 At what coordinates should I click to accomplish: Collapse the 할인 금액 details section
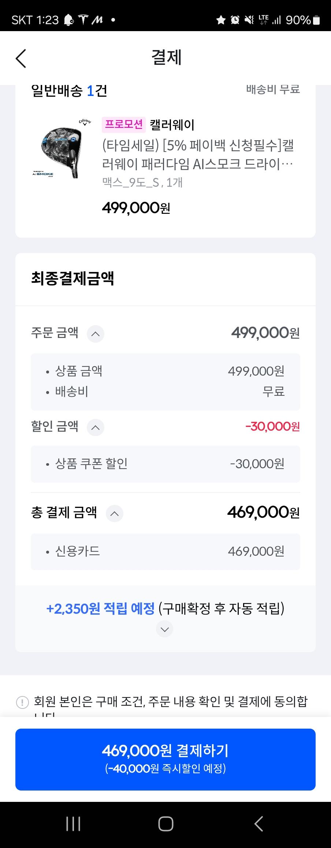[95, 427]
